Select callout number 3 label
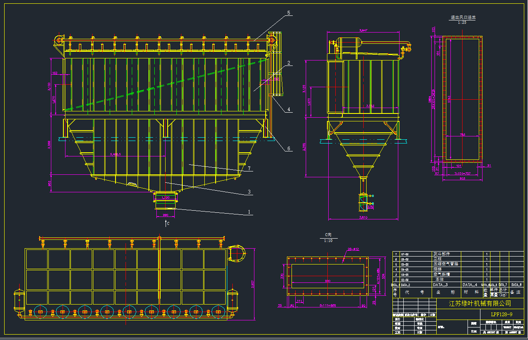The image size is (528, 340). click(249, 192)
